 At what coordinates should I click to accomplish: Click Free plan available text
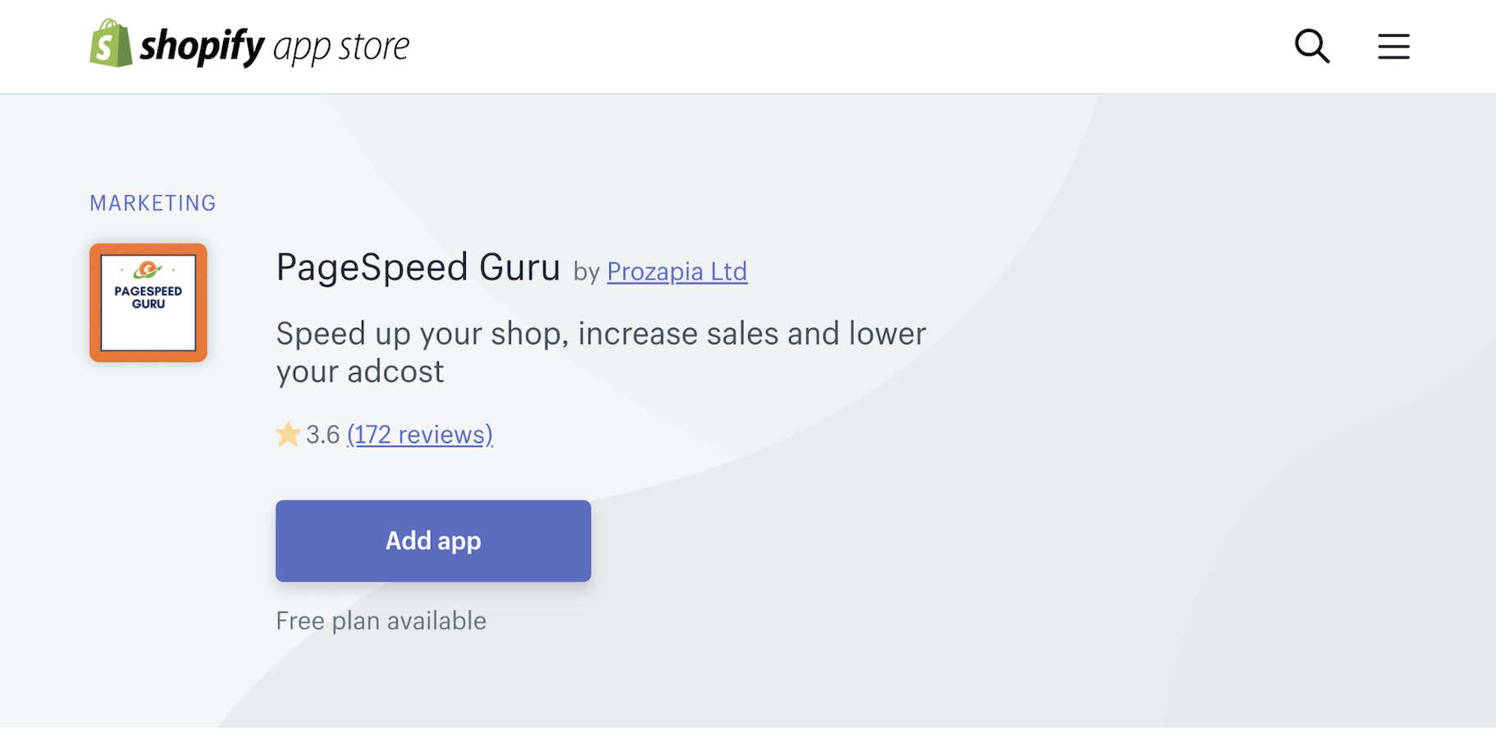point(381,621)
